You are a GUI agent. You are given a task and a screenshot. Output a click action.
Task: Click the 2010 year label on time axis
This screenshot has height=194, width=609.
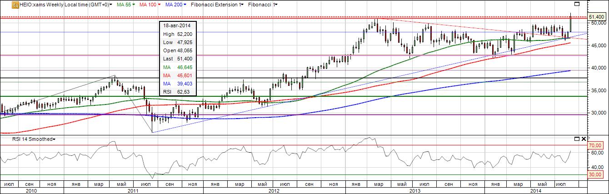30,191
